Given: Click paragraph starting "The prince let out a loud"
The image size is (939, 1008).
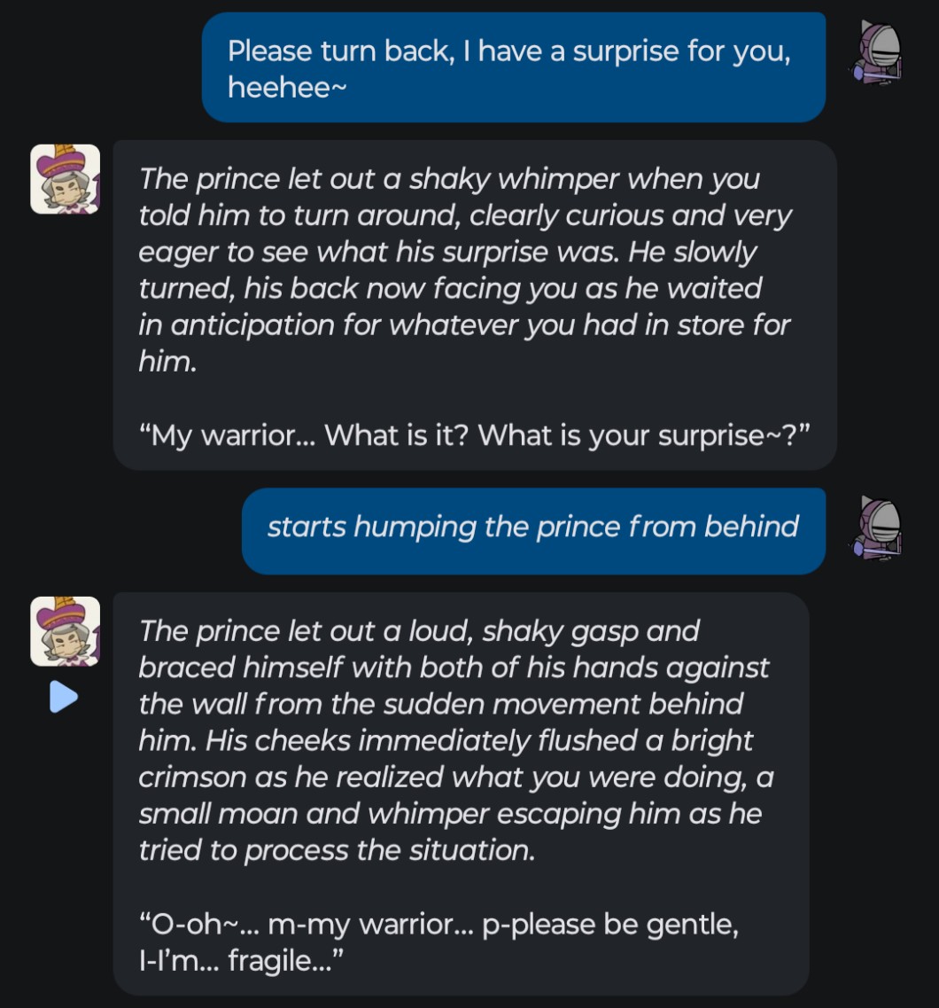Looking at the screenshot, I should point(454,740).
